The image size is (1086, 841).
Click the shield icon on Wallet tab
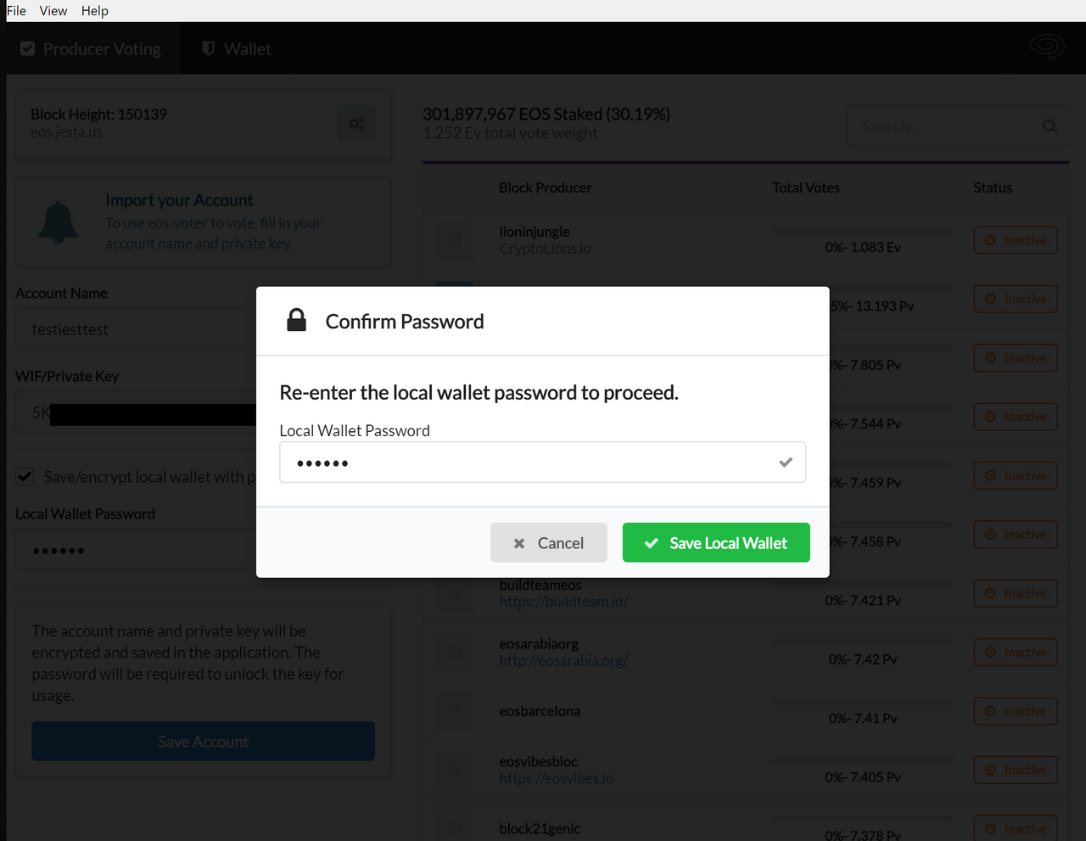(x=208, y=48)
